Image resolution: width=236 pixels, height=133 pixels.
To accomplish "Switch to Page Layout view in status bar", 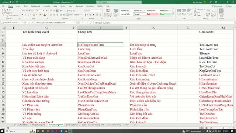I will pos(206,128).
